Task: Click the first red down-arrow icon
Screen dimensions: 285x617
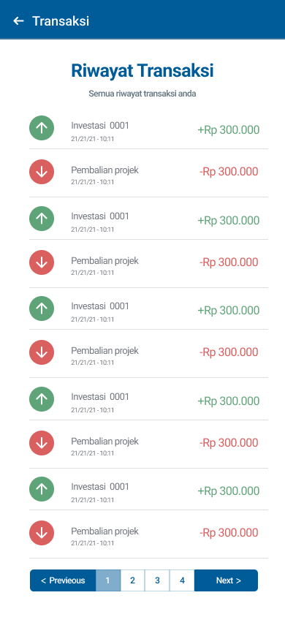Action: click(42, 172)
